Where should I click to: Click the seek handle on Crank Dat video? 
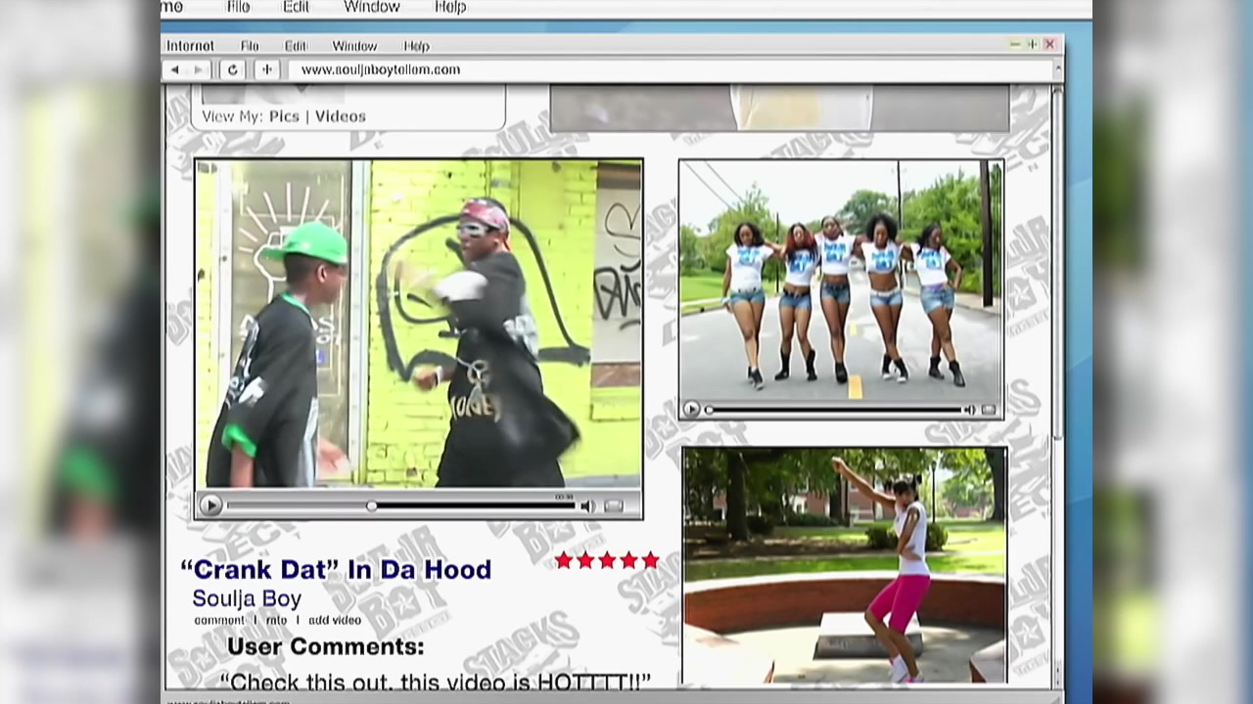click(x=372, y=506)
